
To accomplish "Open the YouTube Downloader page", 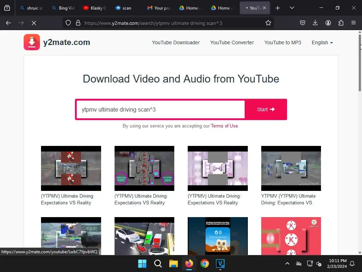I will [x=176, y=42].
